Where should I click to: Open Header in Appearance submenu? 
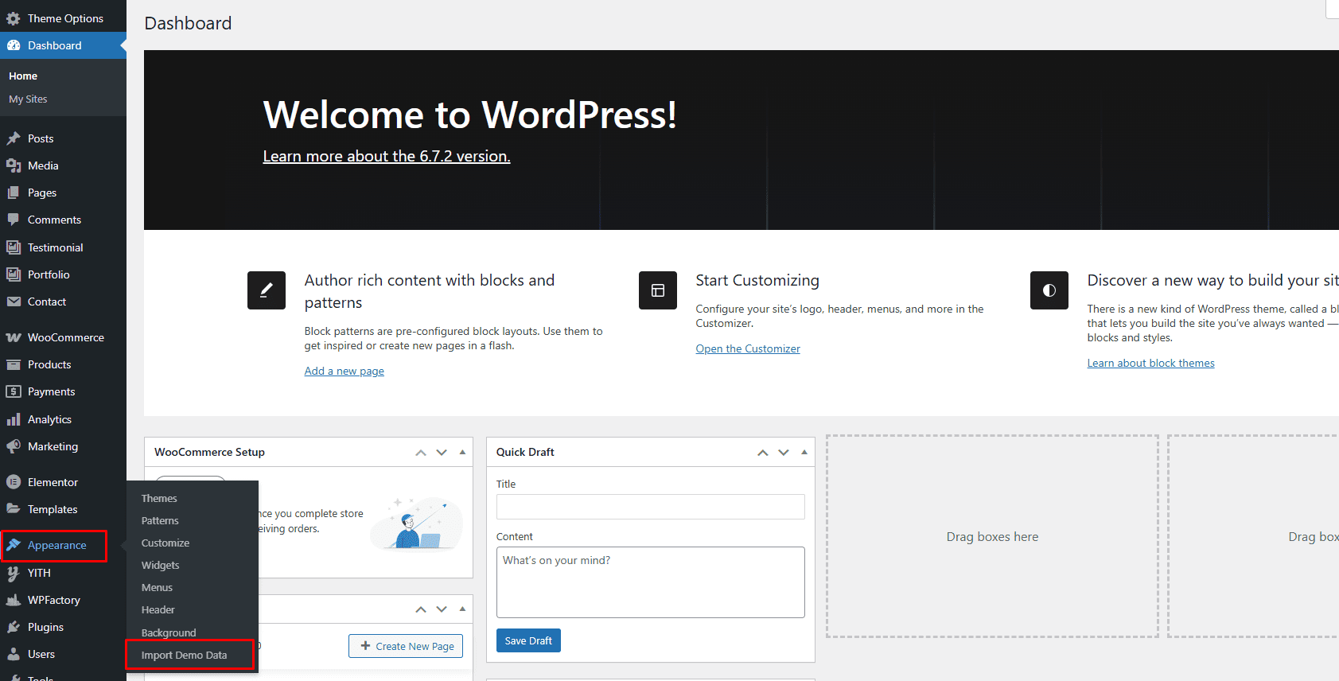coord(158,610)
